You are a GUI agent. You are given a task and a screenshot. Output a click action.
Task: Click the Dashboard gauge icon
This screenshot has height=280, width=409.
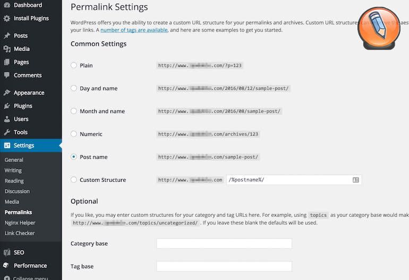pyautogui.click(x=7, y=5)
